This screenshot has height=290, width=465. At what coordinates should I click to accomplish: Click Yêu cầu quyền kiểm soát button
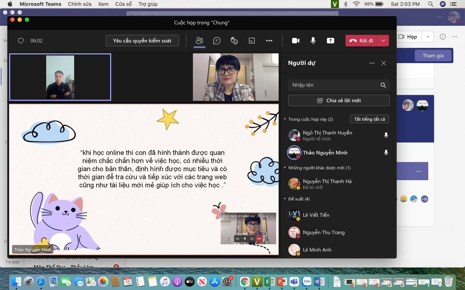pyautogui.click(x=142, y=41)
